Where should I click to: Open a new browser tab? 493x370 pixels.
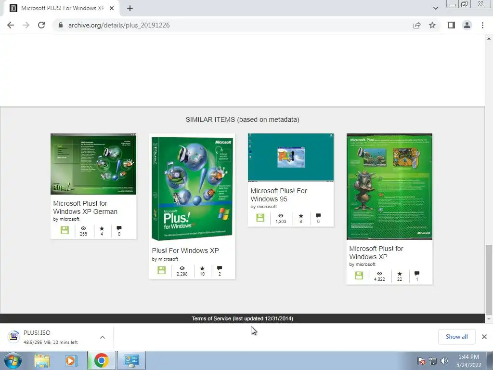coord(130,8)
